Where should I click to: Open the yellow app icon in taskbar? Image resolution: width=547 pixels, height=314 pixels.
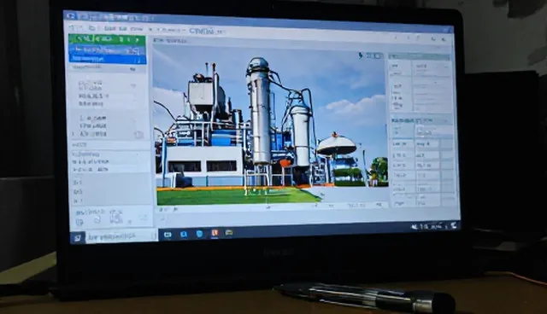(229, 232)
